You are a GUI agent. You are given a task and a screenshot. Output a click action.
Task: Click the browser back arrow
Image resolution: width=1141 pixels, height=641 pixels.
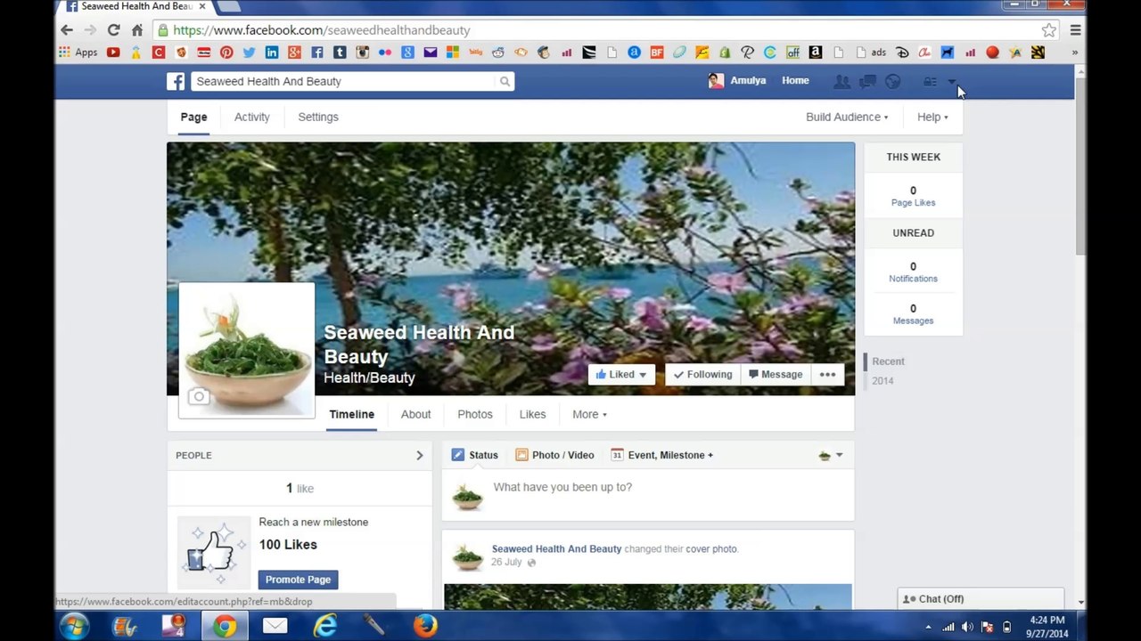pyautogui.click(x=67, y=29)
